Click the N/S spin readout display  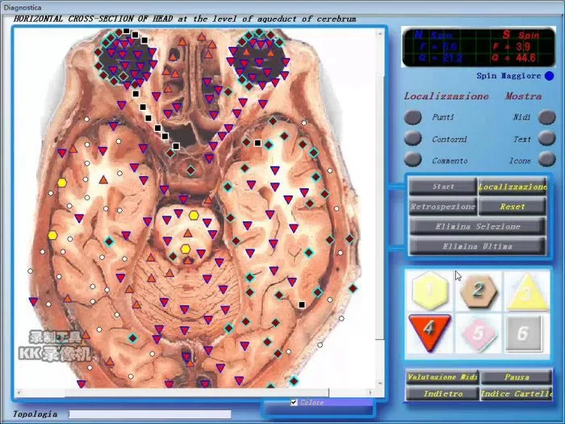coord(476,47)
